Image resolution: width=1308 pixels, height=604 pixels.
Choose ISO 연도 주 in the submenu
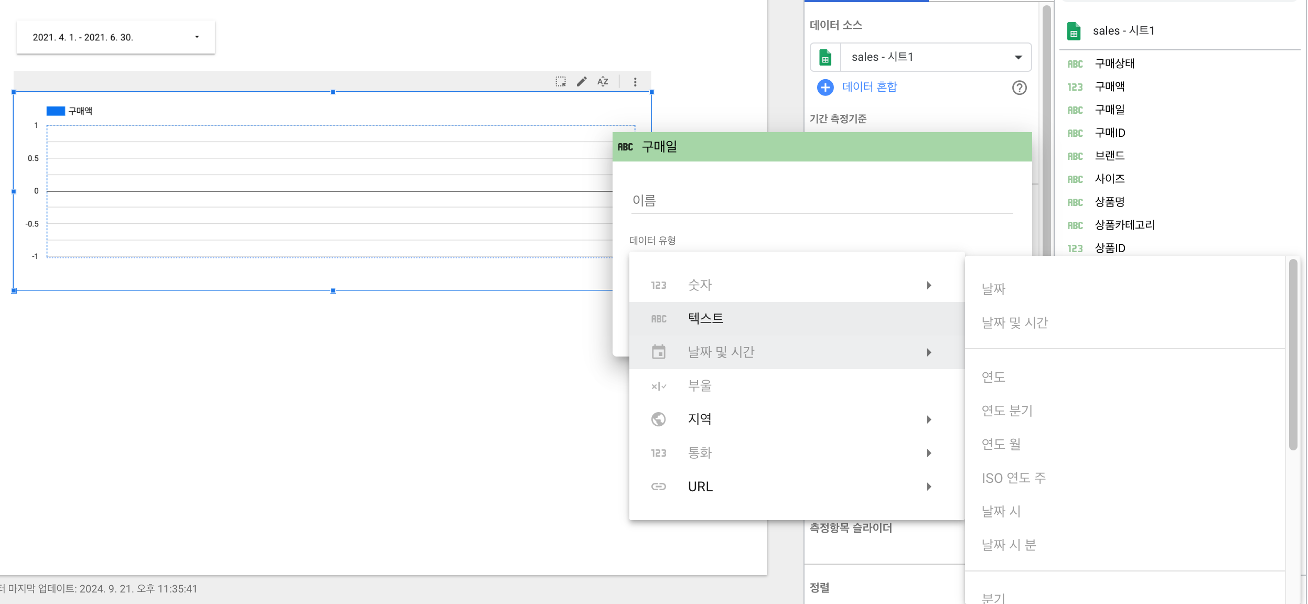(1125, 478)
